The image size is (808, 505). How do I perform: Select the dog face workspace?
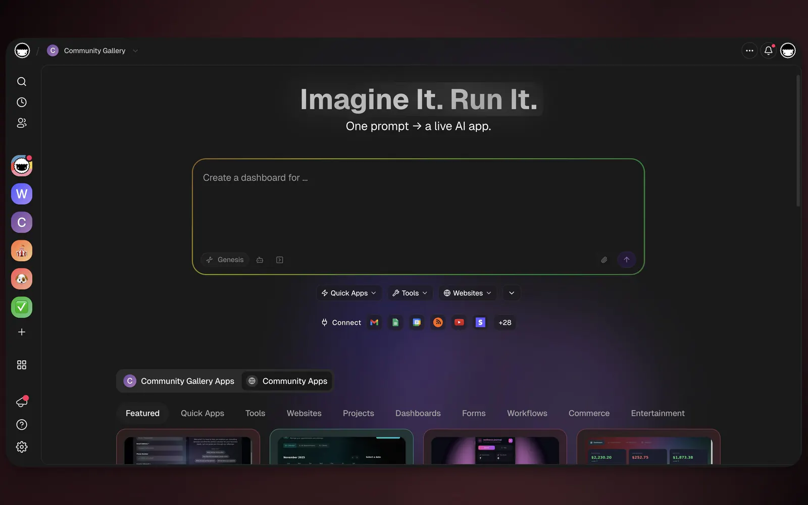(x=22, y=279)
